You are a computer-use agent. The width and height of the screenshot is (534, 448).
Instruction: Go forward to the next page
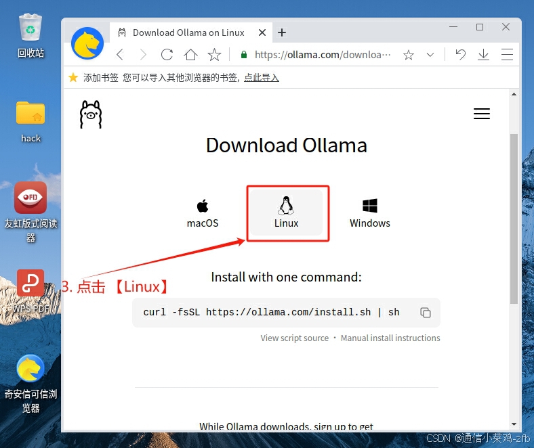tap(143, 54)
